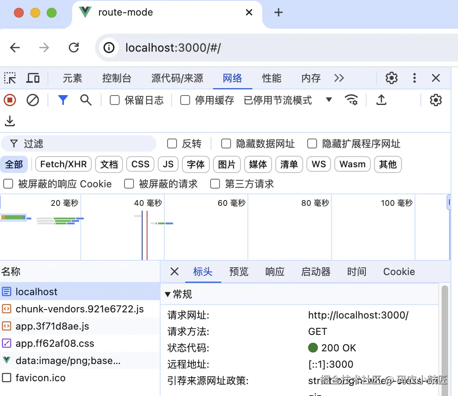The image size is (458, 396).
Task: Clear the network log
Action: tap(33, 100)
